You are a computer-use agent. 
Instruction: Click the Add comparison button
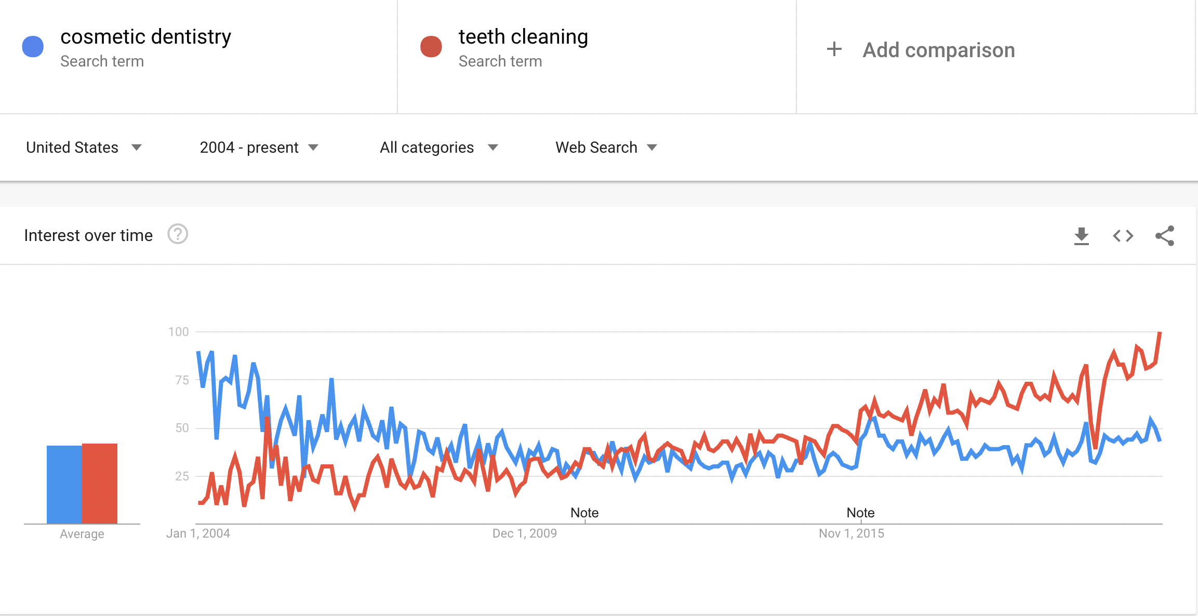(x=938, y=50)
